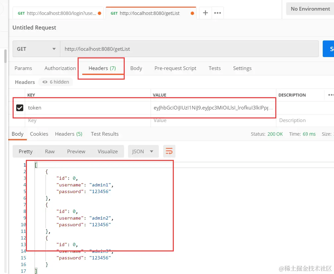Open the GET method dropdown
This screenshot has width=334, height=274.
pos(36,49)
